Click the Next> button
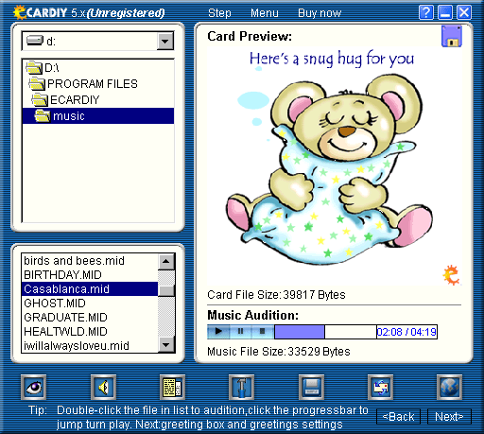The image size is (484, 434). pyautogui.click(x=449, y=417)
